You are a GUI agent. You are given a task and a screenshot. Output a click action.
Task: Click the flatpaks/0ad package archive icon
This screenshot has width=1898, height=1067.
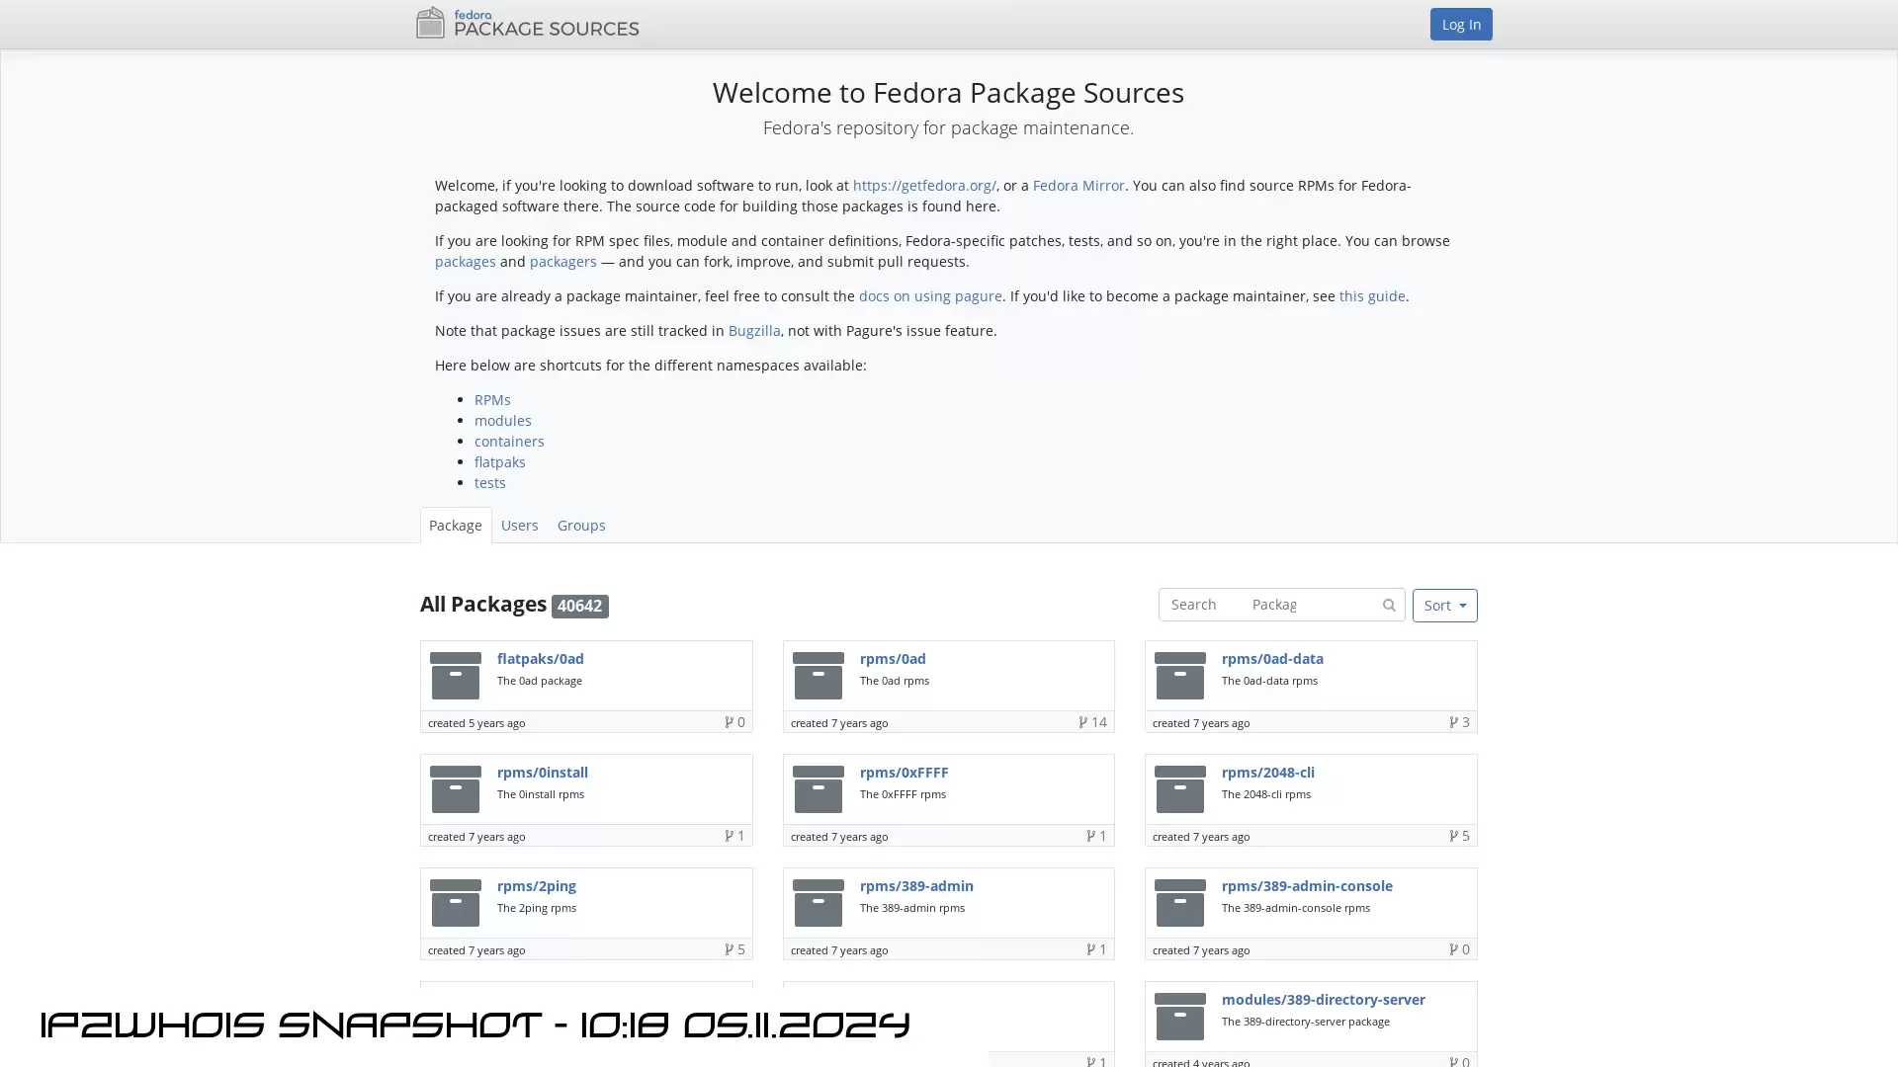pyautogui.click(x=456, y=676)
